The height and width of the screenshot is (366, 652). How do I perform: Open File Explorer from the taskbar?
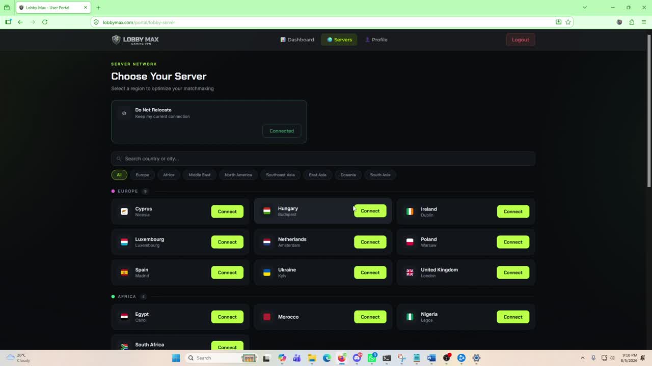312,358
